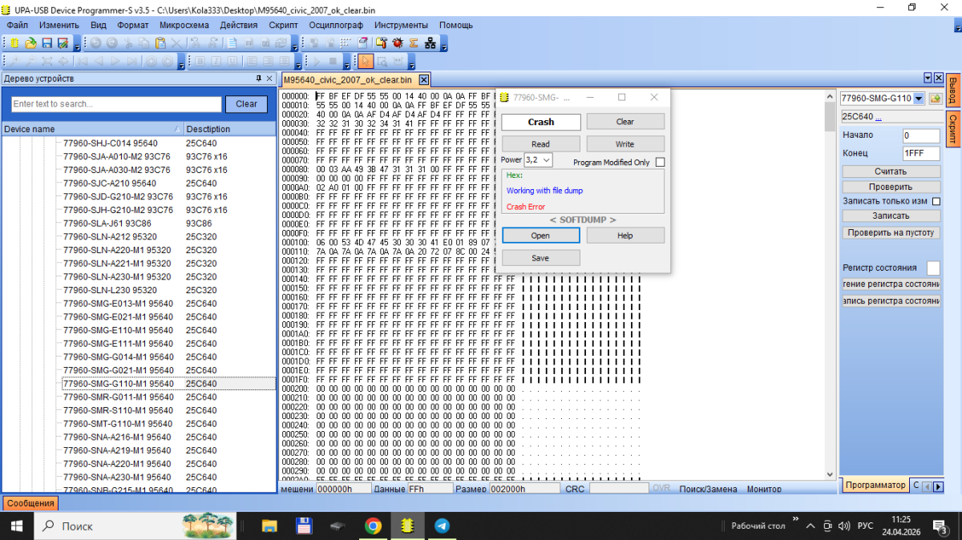The height and width of the screenshot is (540, 962).
Task: Click the Проверить на пустоту button
Action: (x=891, y=232)
